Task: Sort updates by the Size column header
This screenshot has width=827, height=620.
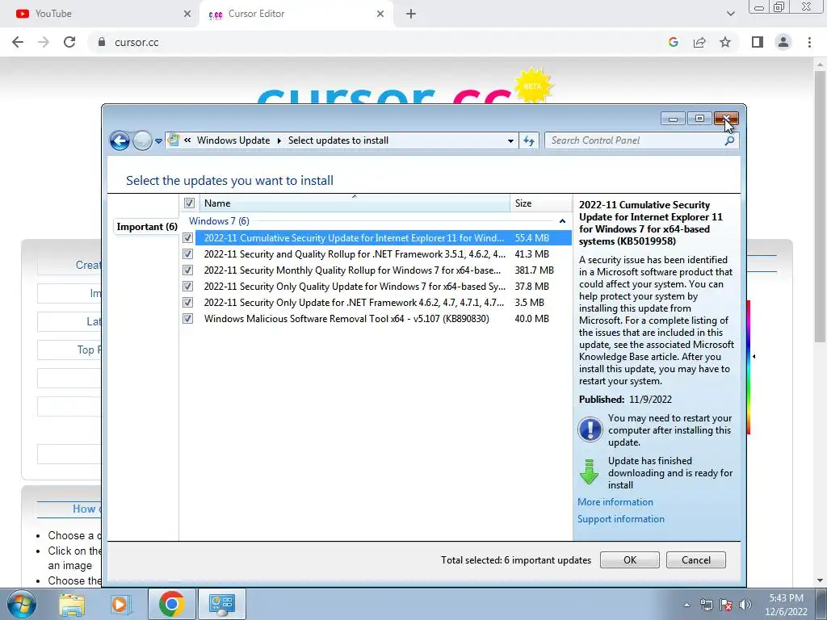Action: [x=540, y=203]
